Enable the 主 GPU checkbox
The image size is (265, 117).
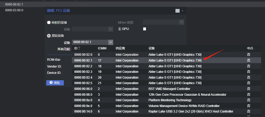[x=144, y=29]
